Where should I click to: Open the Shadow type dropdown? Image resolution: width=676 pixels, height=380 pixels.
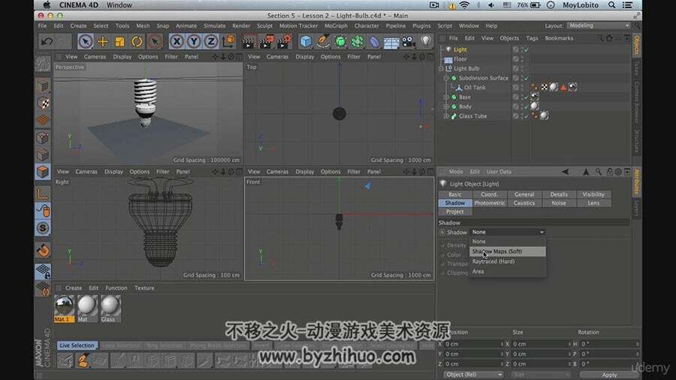[x=508, y=232]
